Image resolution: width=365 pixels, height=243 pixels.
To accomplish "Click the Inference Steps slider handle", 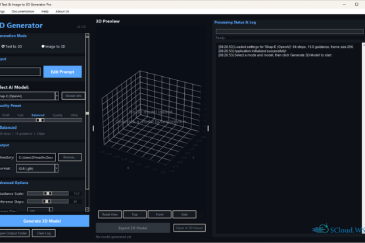I will coord(47,201).
